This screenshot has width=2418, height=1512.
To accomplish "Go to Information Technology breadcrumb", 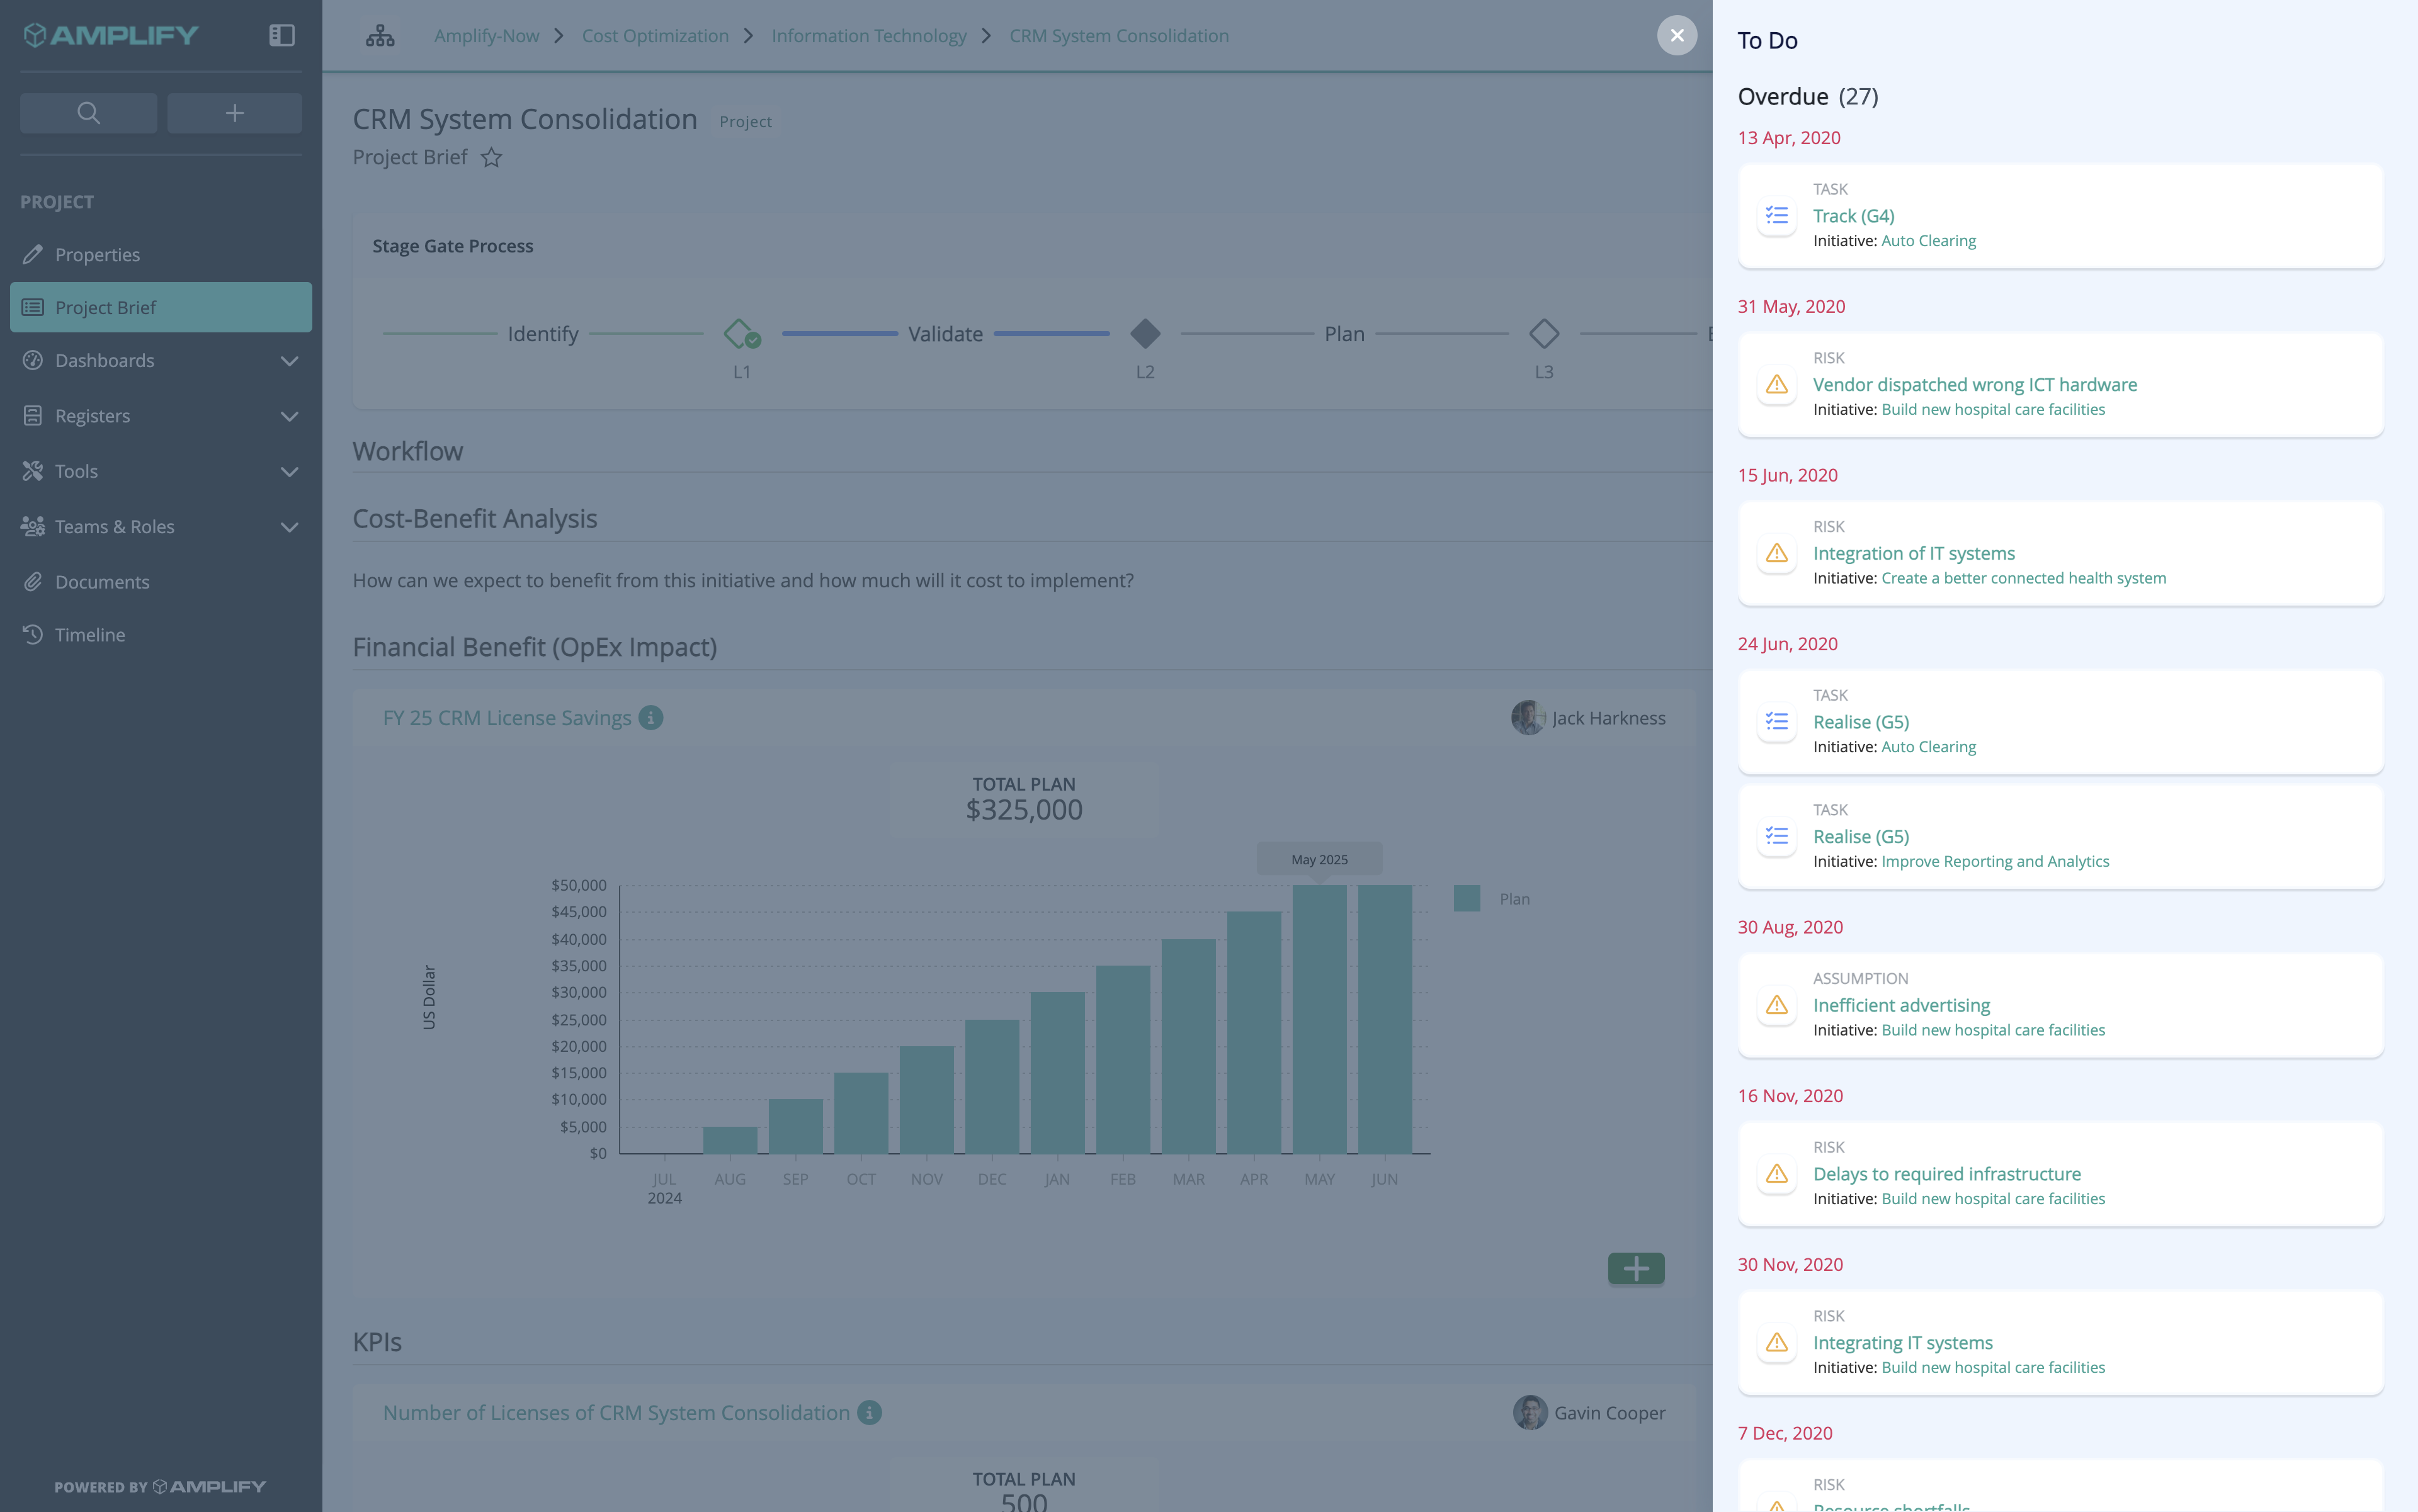I will tap(868, 36).
